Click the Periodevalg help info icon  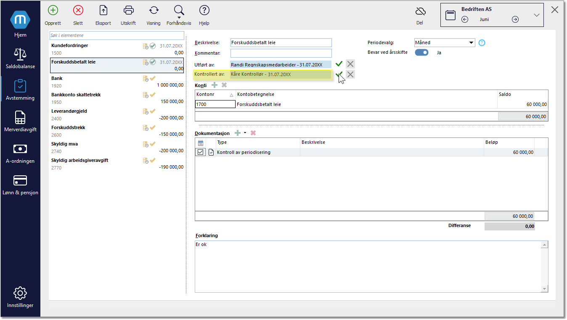coord(482,42)
